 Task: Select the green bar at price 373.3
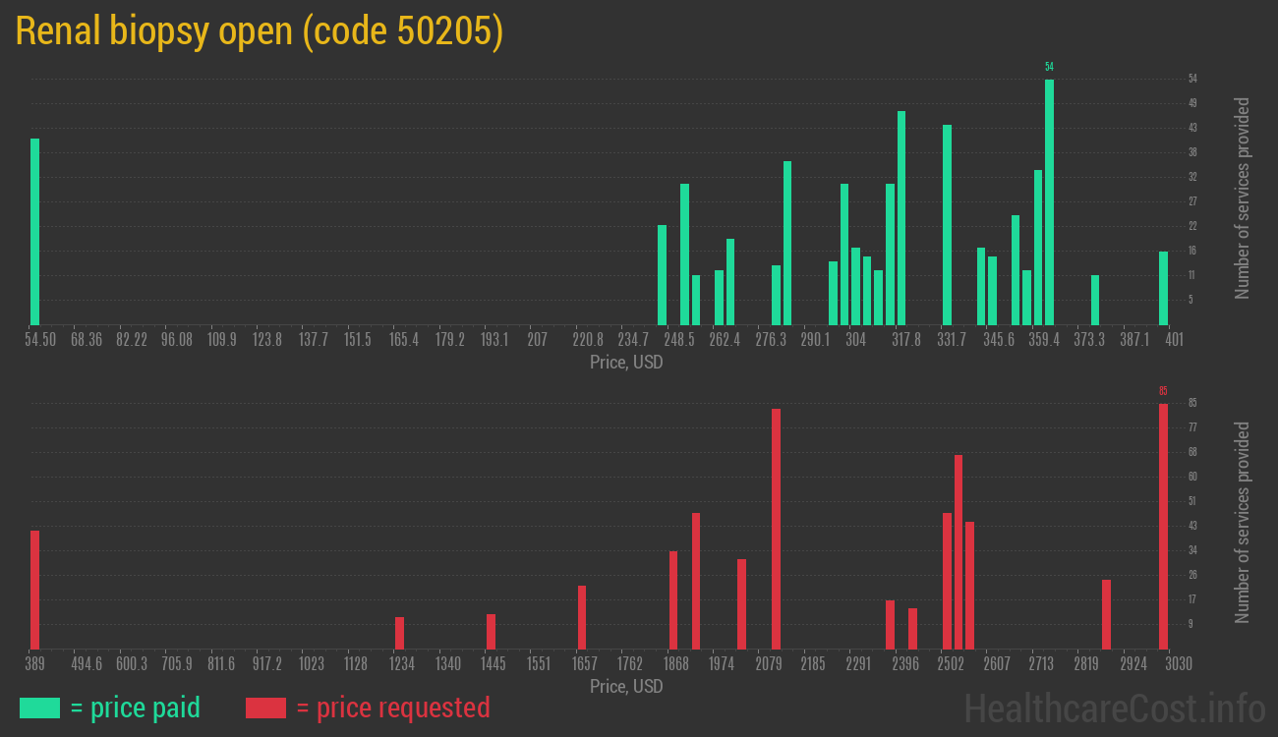[x=1095, y=300]
